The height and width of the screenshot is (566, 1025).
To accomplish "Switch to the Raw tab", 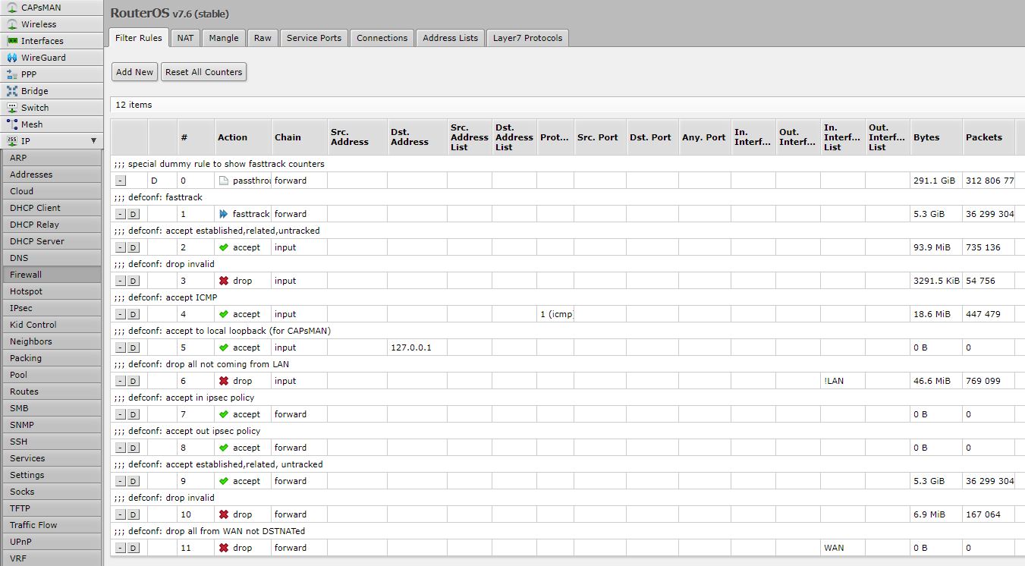I will tap(263, 38).
